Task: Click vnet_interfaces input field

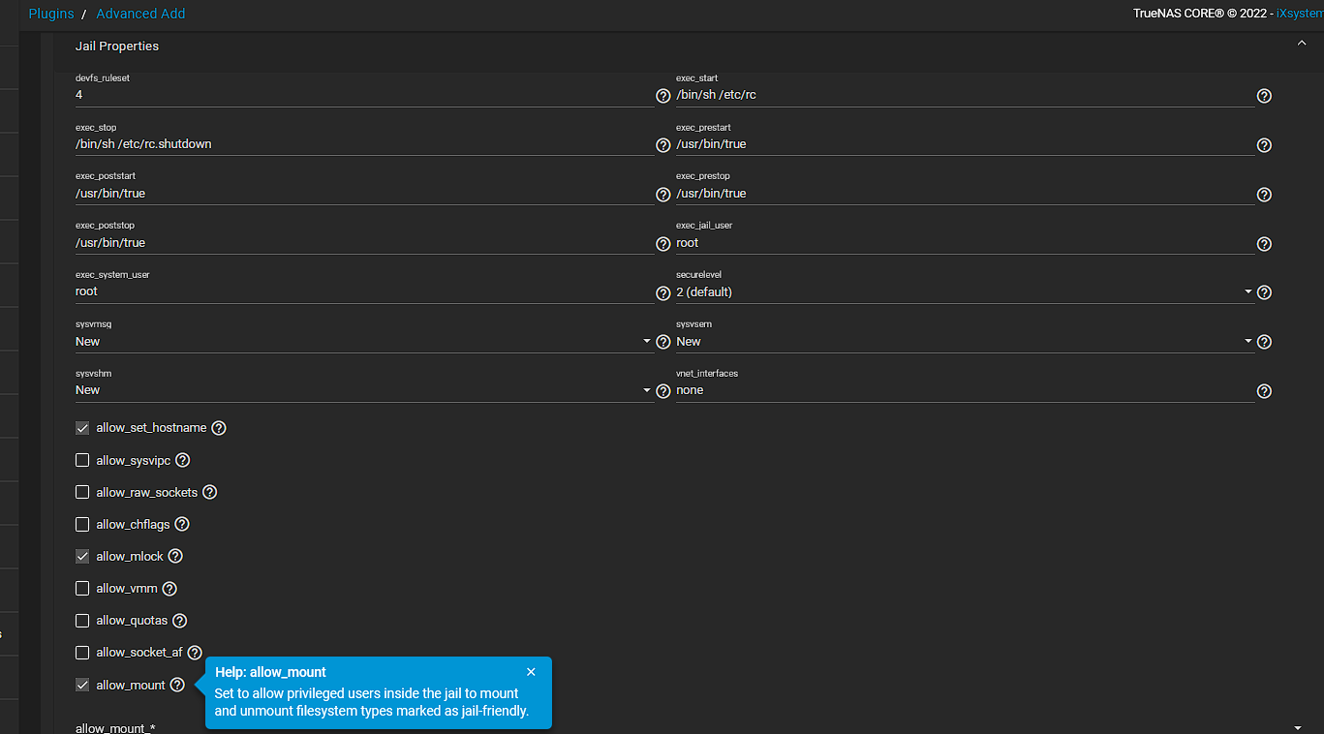Action: click(x=965, y=390)
